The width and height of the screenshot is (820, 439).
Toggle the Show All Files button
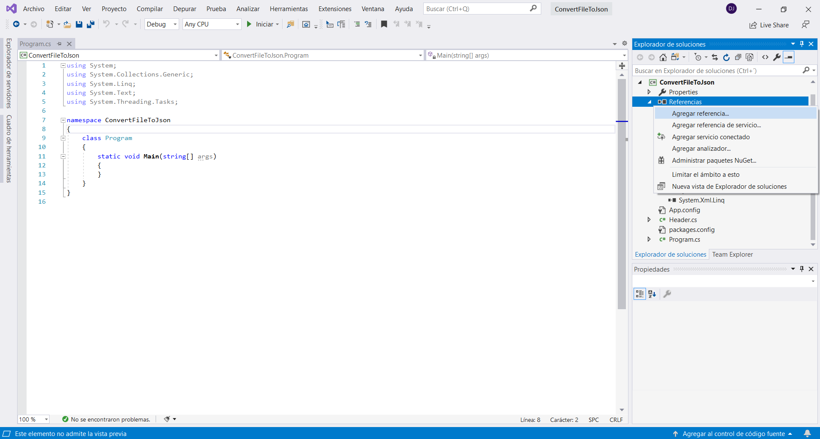tap(749, 57)
